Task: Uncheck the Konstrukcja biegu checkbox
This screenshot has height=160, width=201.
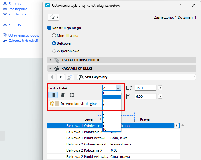Action: pos(49,28)
